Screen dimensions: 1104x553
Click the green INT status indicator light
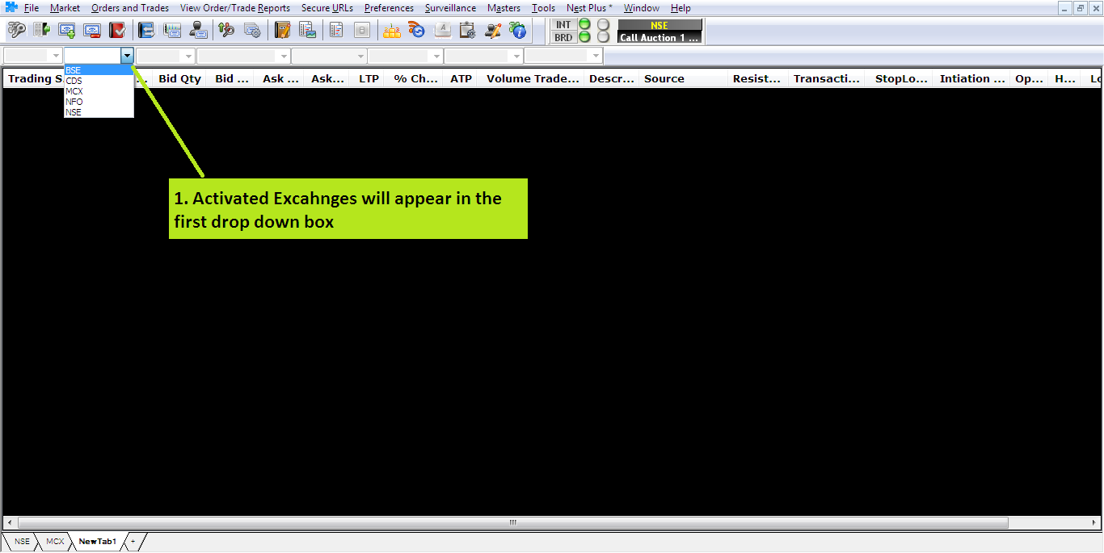coord(584,24)
